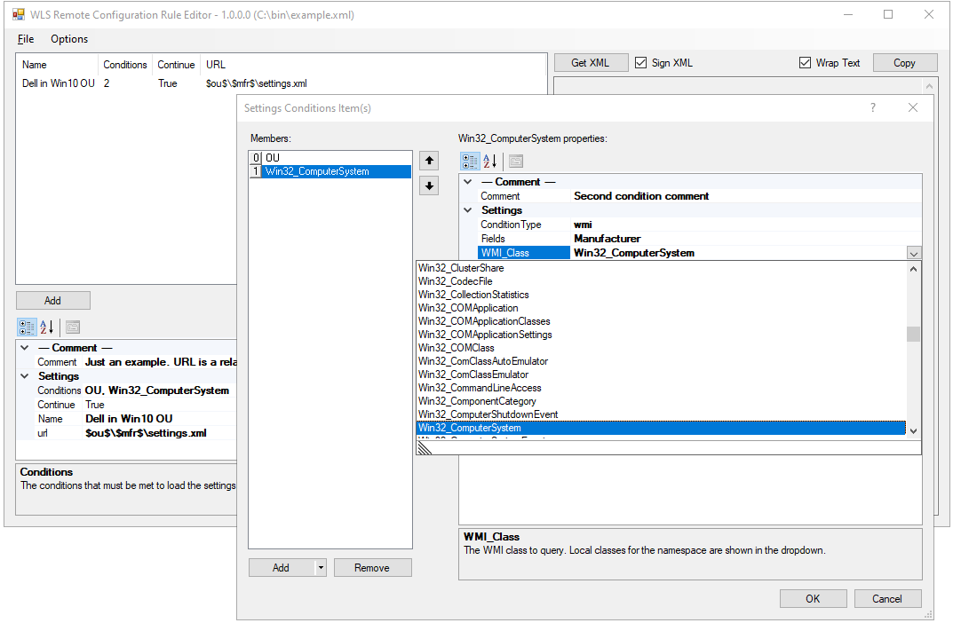Image resolution: width=953 pixels, height=623 pixels.
Task: Open the Add button split dropdown arrow
Action: point(321,568)
